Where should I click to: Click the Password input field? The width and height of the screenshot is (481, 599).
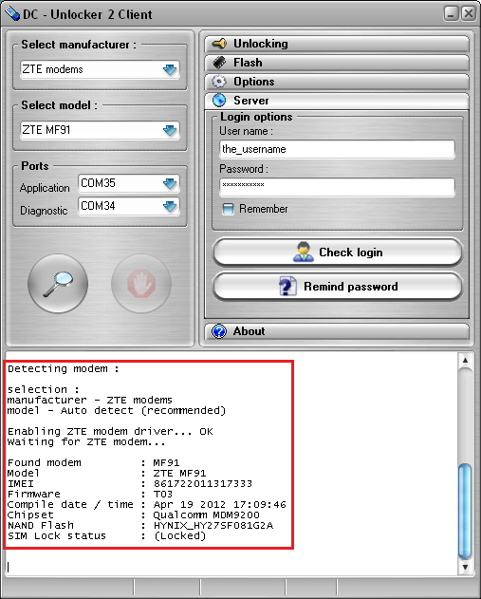coord(338,187)
